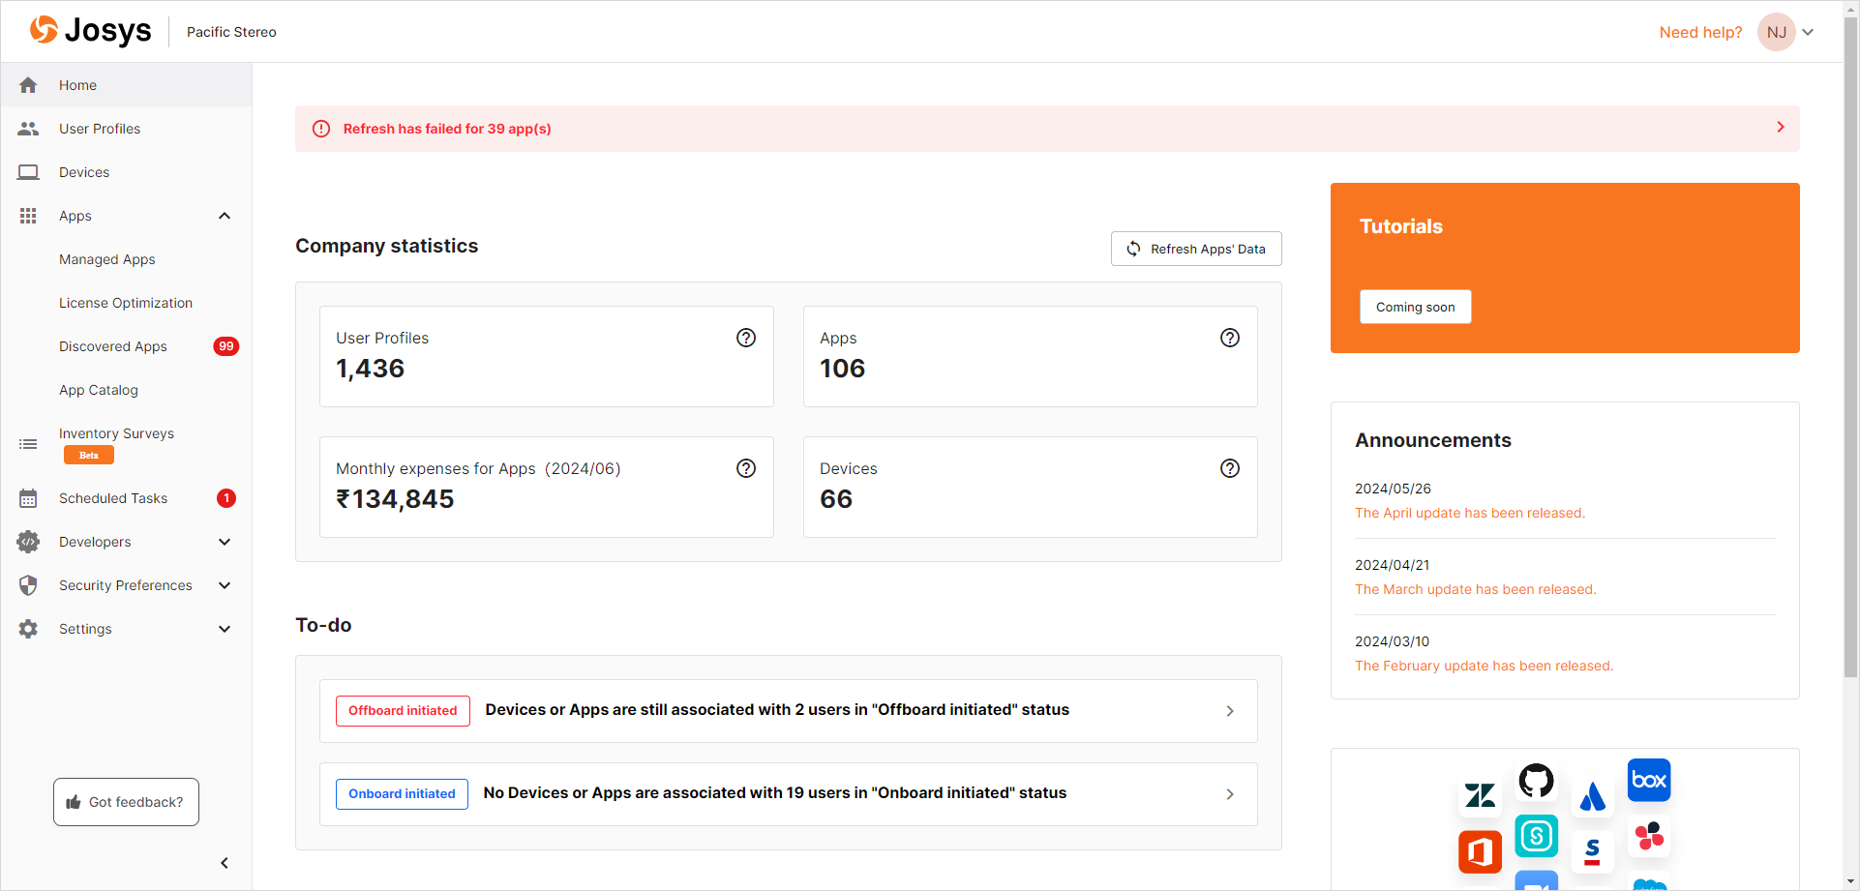Click the Josys logo
This screenshot has width=1860, height=891.
90,31
